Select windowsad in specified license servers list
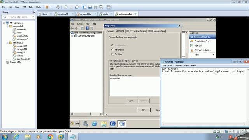Screen dimensions: 249x140 tap(115, 79)
